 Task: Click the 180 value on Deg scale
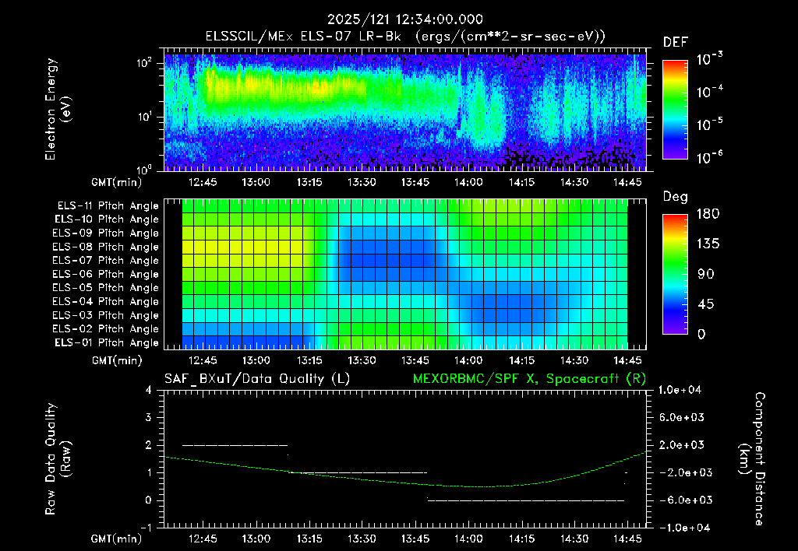point(708,214)
